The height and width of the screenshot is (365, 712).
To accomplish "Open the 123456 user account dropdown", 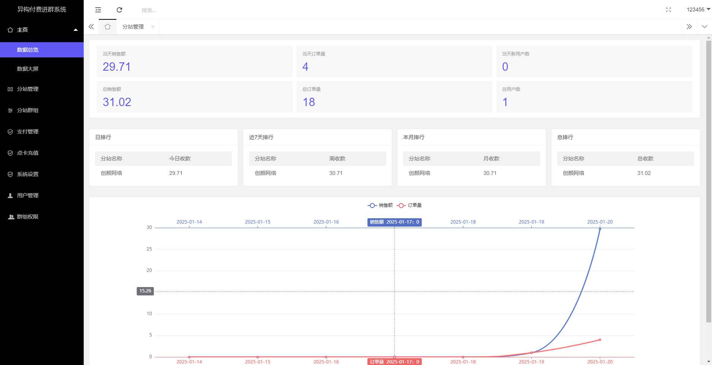I will pos(698,10).
